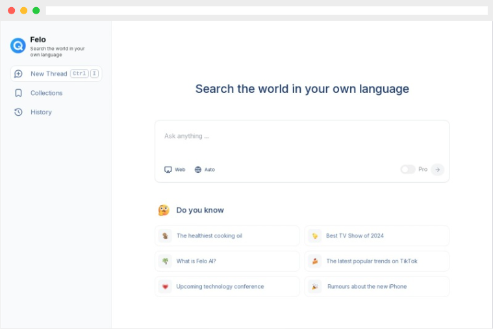Open History in the sidebar
Image resolution: width=493 pixels, height=329 pixels.
41,112
